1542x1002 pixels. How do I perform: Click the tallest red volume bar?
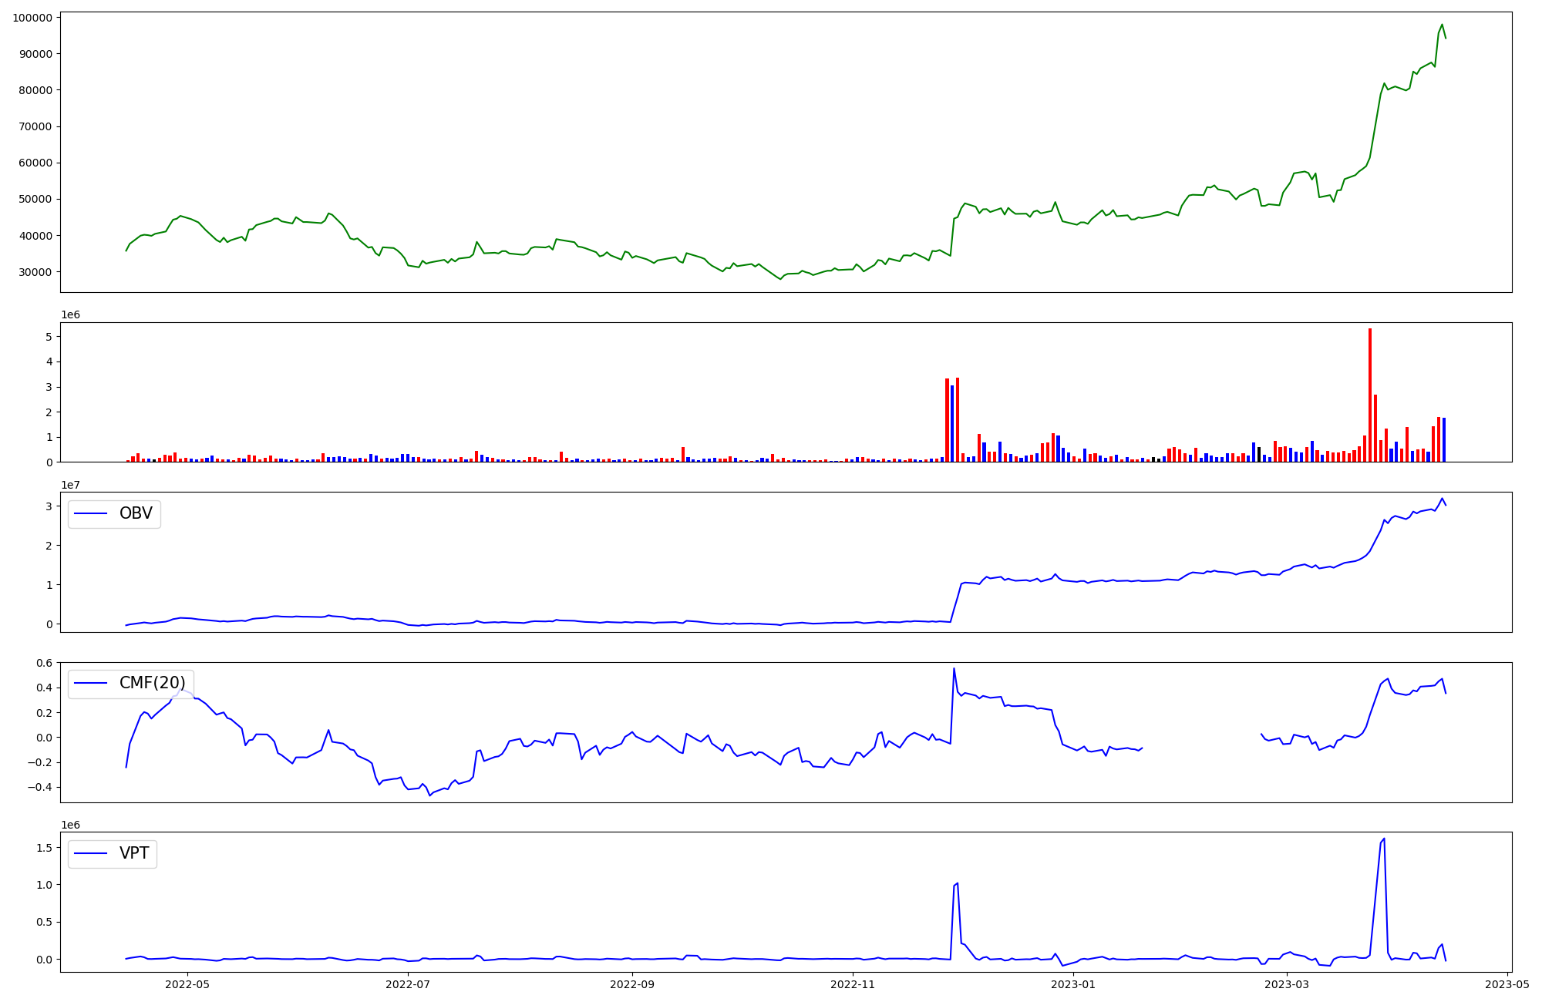coord(1370,395)
